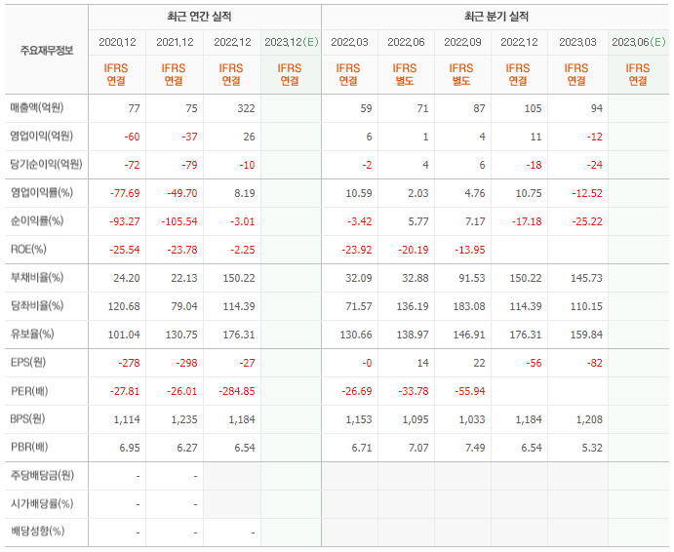Click the 부채비율(%) row label
Viewport: 674px width, 552px height.
37,277
